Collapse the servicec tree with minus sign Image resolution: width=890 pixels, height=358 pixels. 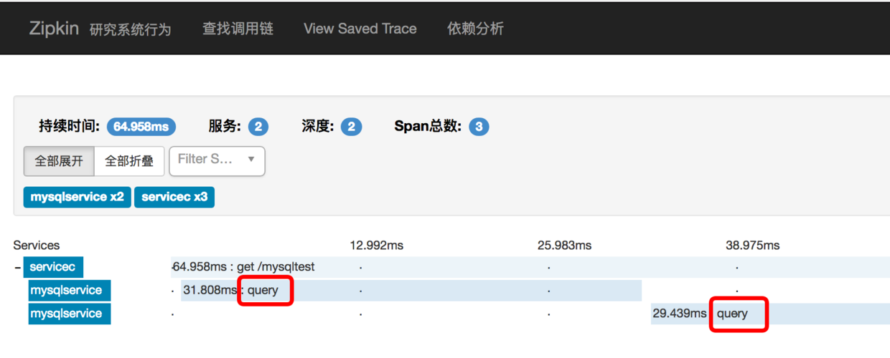17,268
